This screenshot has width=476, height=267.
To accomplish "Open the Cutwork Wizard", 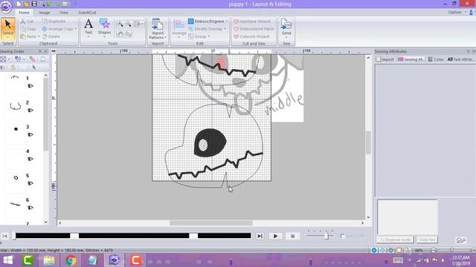I will click(251, 36).
